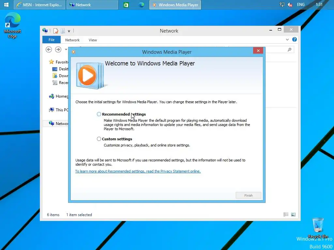Click "6 items" in status bar
334x250 pixels.
(x=53, y=215)
